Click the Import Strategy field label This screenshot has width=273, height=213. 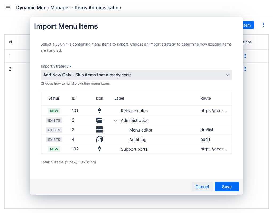54,66
